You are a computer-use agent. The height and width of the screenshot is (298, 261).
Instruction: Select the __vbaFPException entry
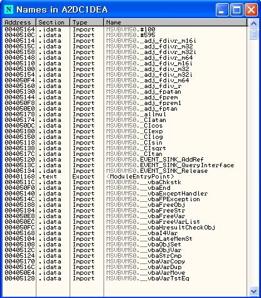tap(125, 199)
